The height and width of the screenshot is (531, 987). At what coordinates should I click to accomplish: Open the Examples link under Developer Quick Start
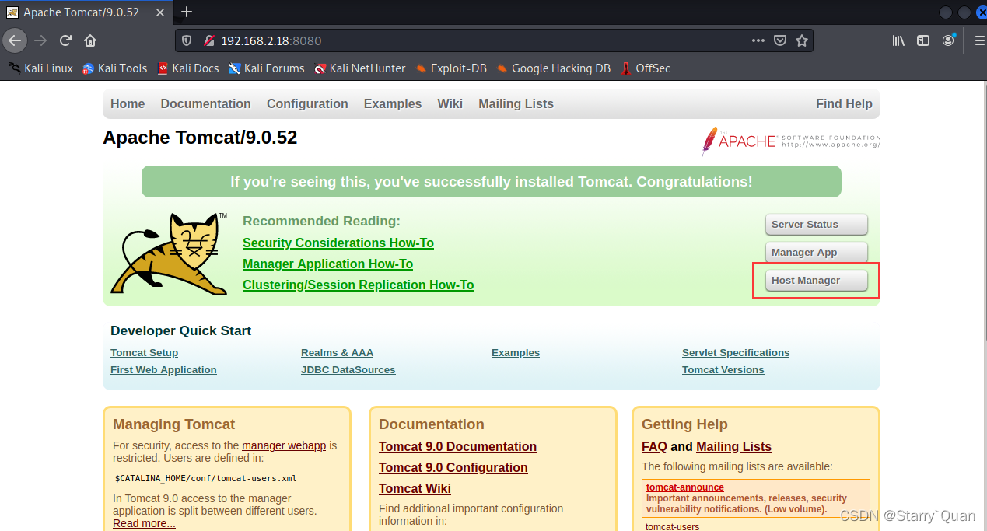click(516, 353)
